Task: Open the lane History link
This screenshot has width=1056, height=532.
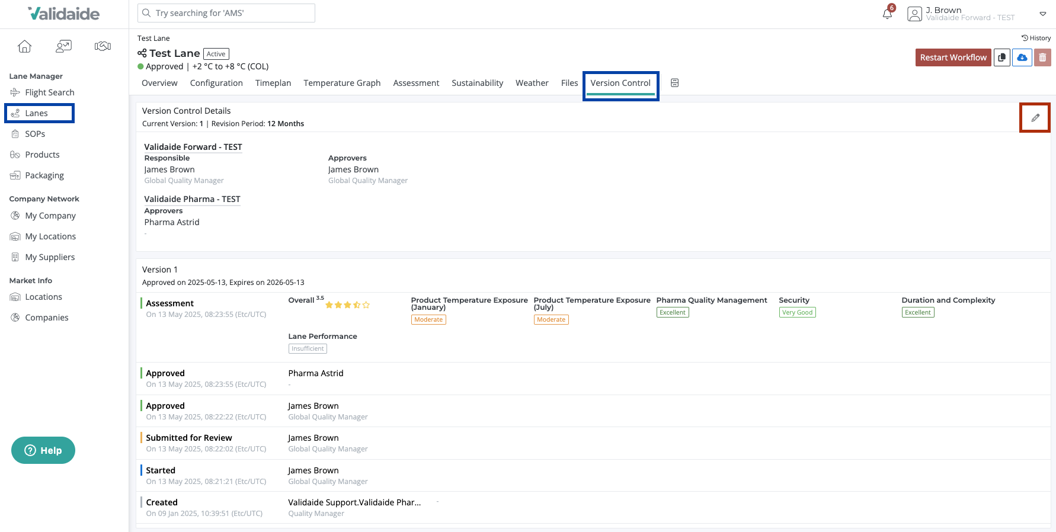Action: (1036, 38)
